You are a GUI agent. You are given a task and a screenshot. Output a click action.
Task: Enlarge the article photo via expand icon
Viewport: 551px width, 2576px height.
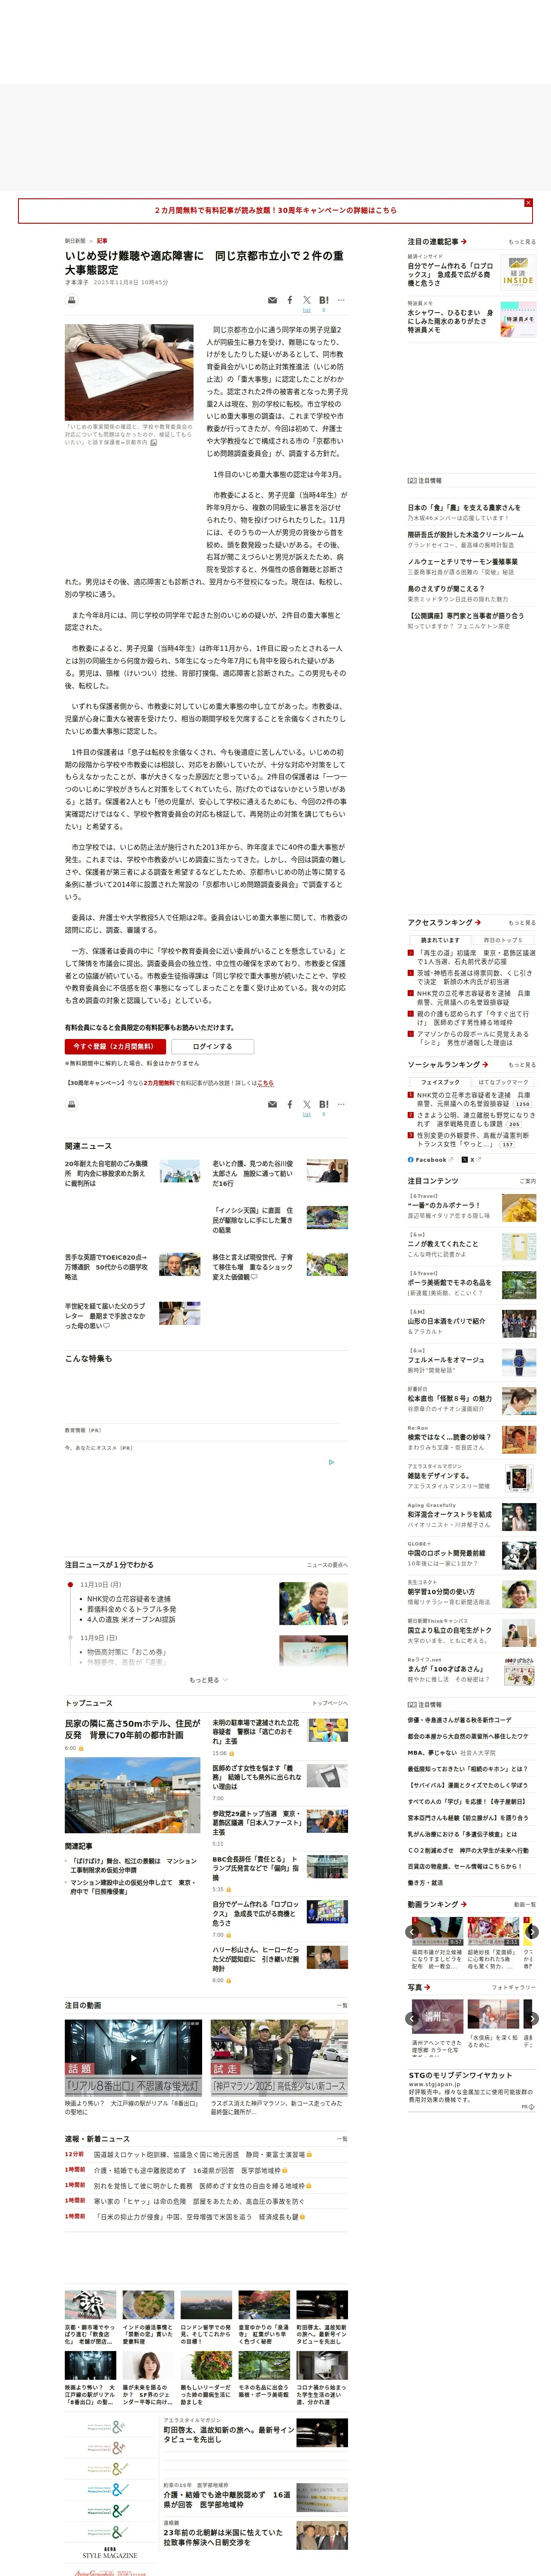pos(153,442)
